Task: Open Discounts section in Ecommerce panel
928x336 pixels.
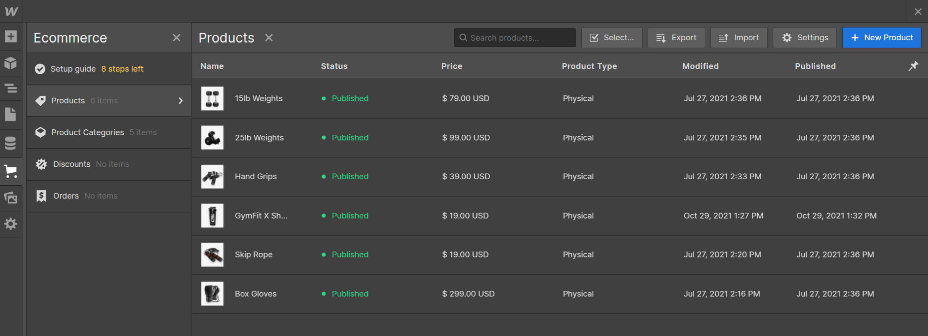Action: coord(72,164)
